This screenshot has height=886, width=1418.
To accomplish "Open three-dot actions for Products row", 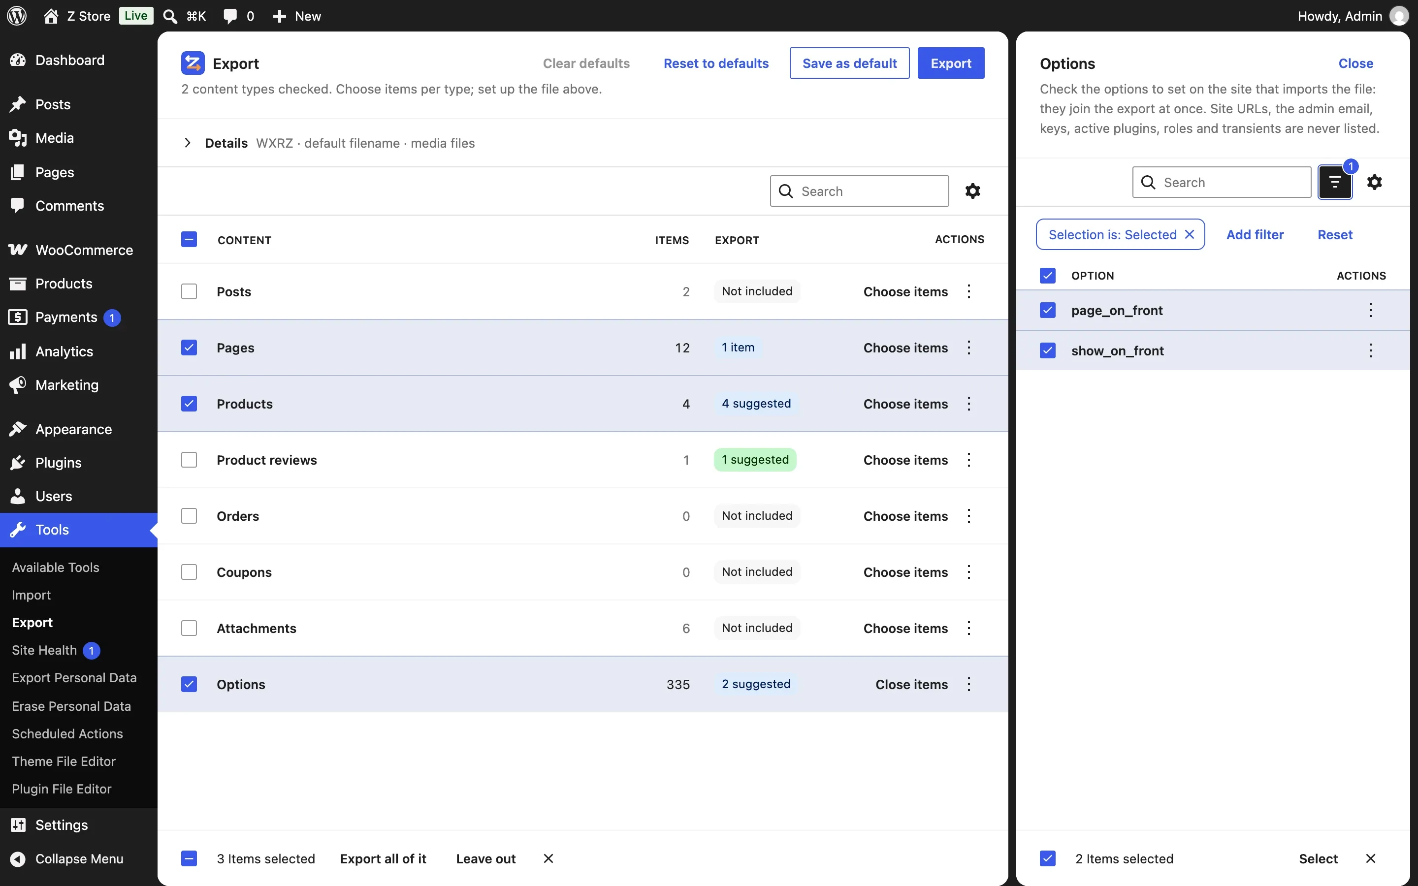I will pos(969,404).
